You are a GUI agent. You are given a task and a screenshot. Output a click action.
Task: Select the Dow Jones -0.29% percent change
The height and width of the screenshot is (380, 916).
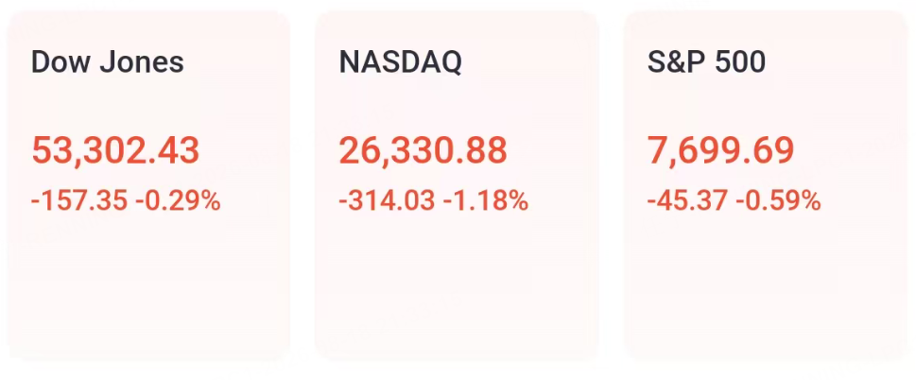point(178,201)
